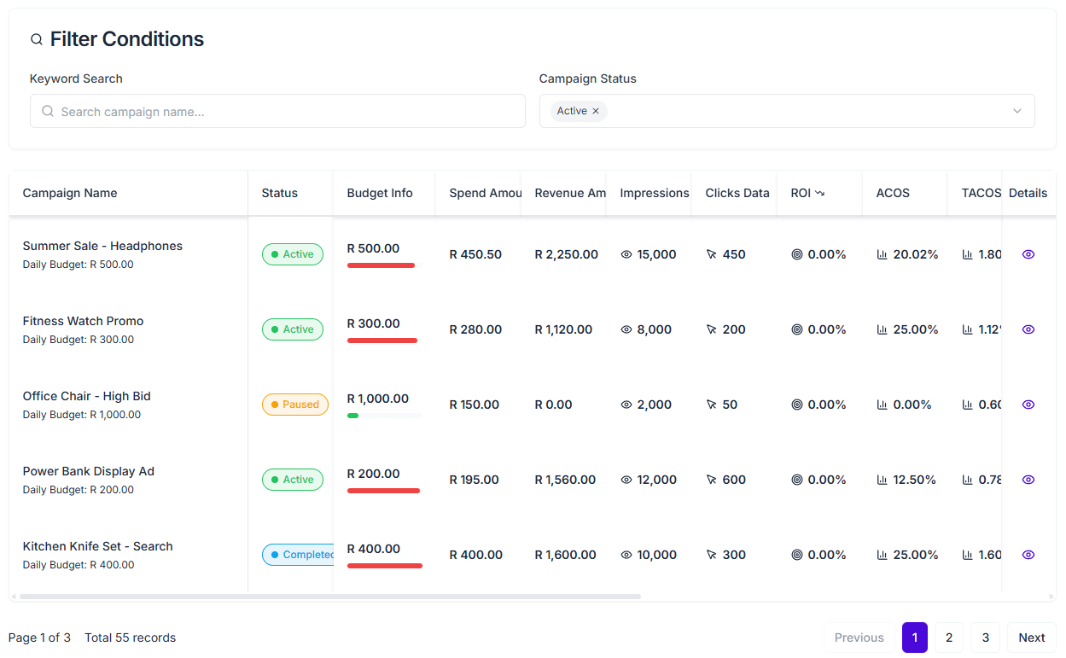Click the Campaign Name column header
The height and width of the screenshot is (658, 1066).
(x=70, y=193)
